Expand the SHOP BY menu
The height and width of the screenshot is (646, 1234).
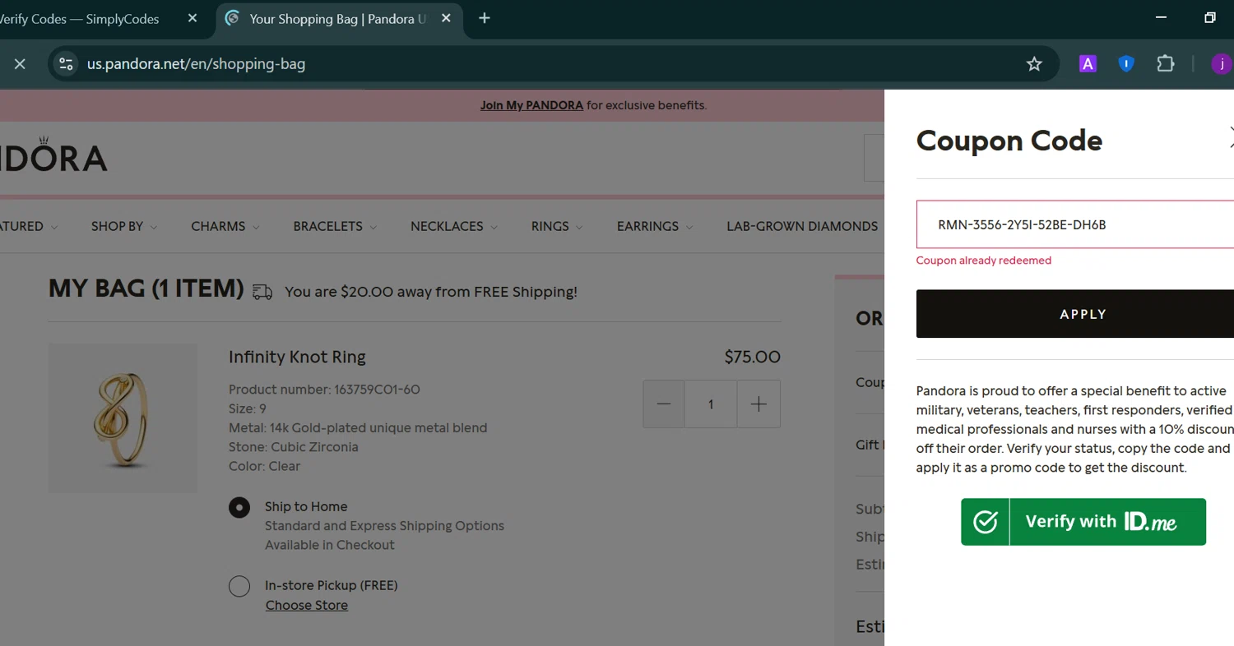click(124, 227)
